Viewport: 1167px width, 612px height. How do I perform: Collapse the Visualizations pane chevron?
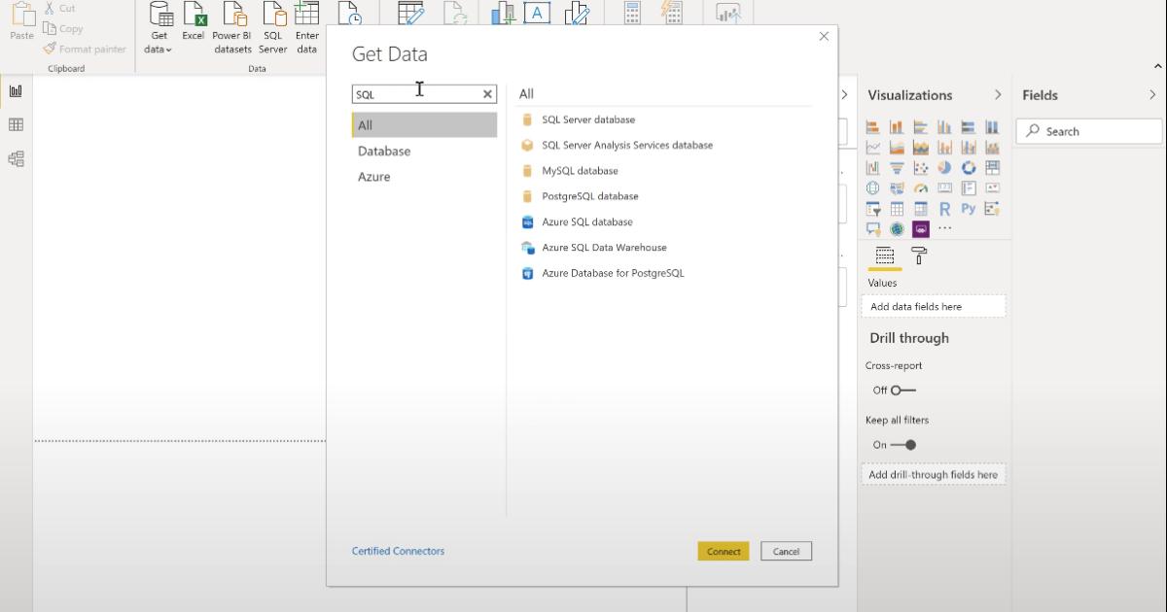pos(998,95)
